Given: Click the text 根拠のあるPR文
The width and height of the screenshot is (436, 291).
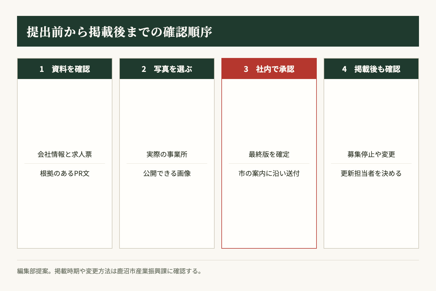Looking at the screenshot, I should [x=65, y=173].
